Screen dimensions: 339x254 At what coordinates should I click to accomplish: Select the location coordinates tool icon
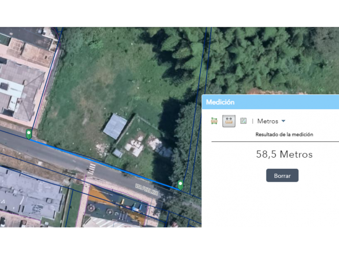[x=243, y=121]
